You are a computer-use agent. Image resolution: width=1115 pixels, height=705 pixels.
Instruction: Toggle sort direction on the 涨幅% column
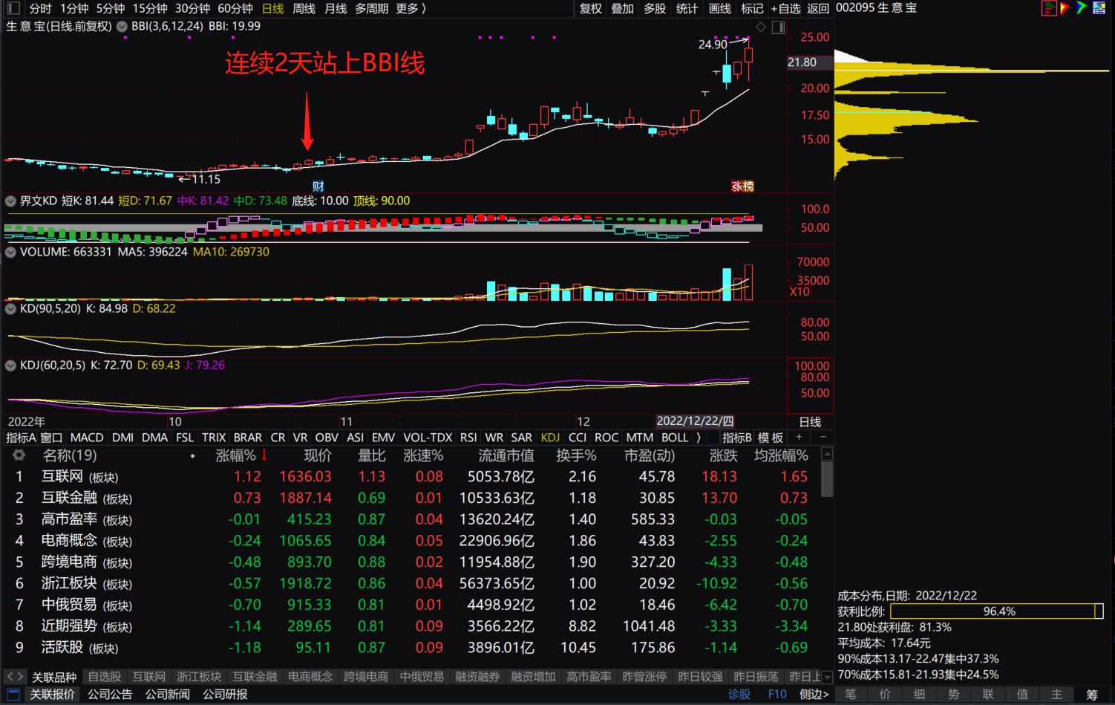click(265, 455)
